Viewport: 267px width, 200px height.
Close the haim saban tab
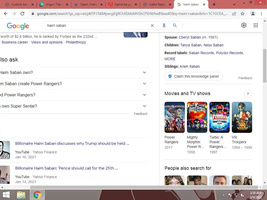point(204,5)
